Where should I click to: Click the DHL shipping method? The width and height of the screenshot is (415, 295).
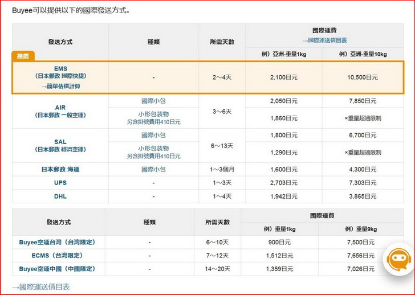coord(60,196)
